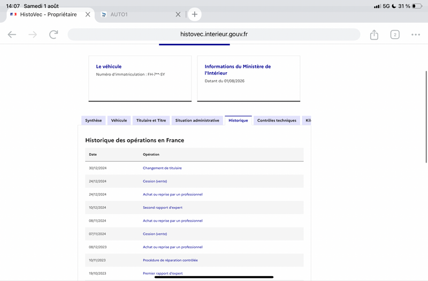Open the share sheet icon
The image size is (428, 281).
(374, 35)
